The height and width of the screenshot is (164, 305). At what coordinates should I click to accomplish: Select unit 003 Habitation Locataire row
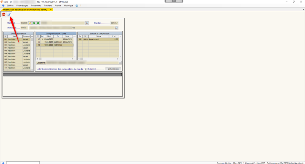[x=17, y=45]
